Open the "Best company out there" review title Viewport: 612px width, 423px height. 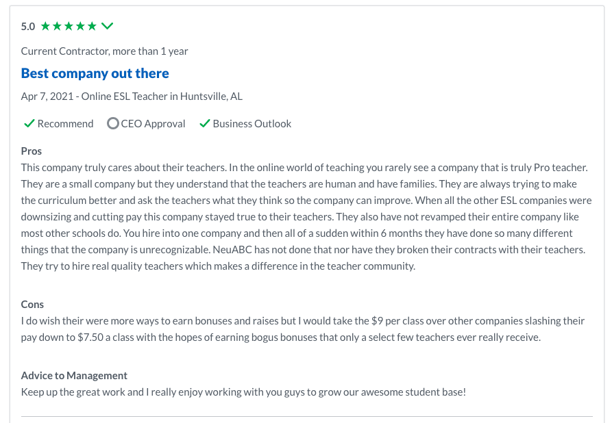[x=95, y=73]
